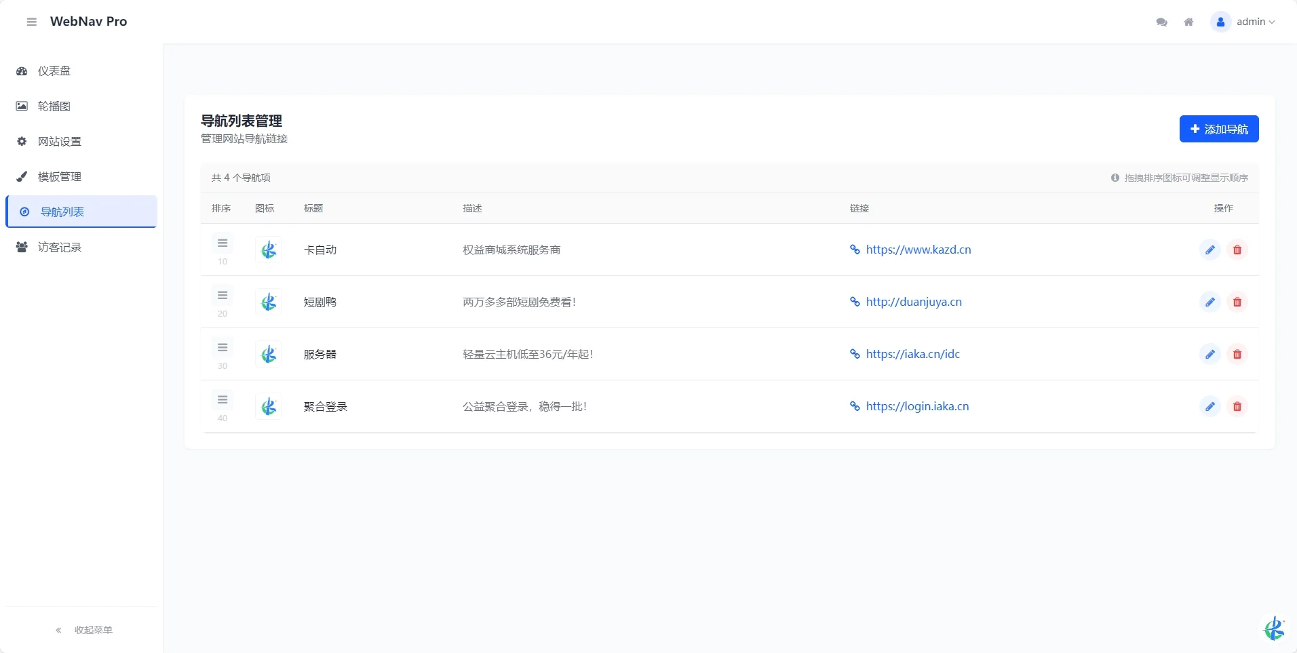
Task: Toggle the sidebar with the hamburger menu
Action: click(31, 21)
